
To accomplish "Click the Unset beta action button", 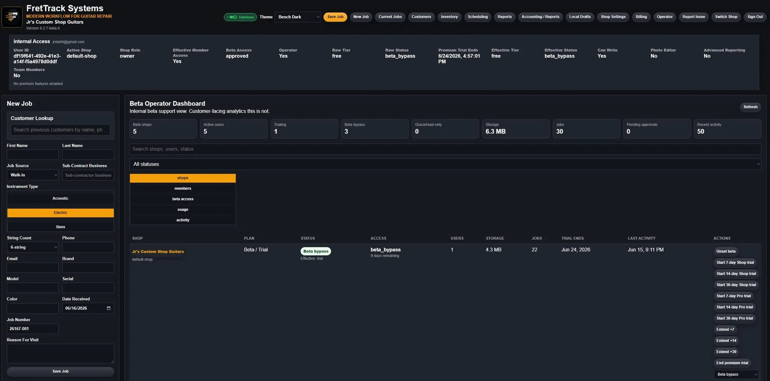I will point(726,251).
